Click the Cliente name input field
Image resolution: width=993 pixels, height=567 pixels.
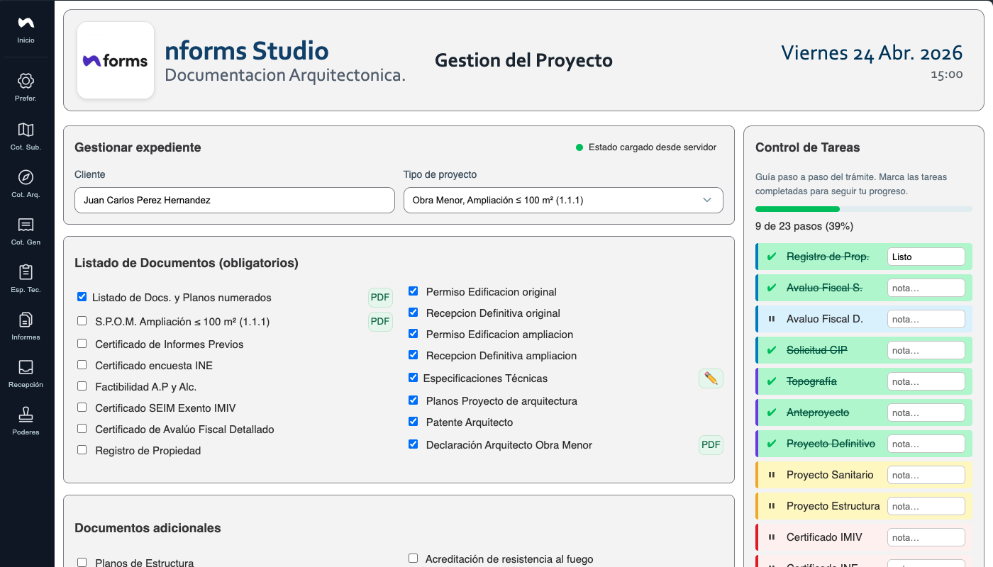pyautogui.click(x=235, y=200)
